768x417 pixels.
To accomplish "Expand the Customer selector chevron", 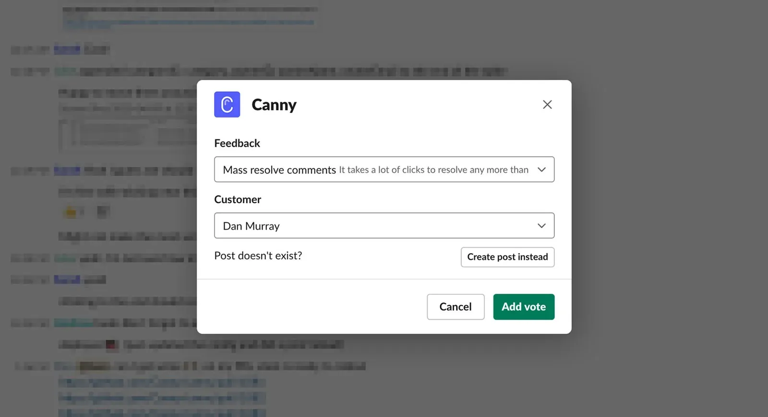I will 541,225.
